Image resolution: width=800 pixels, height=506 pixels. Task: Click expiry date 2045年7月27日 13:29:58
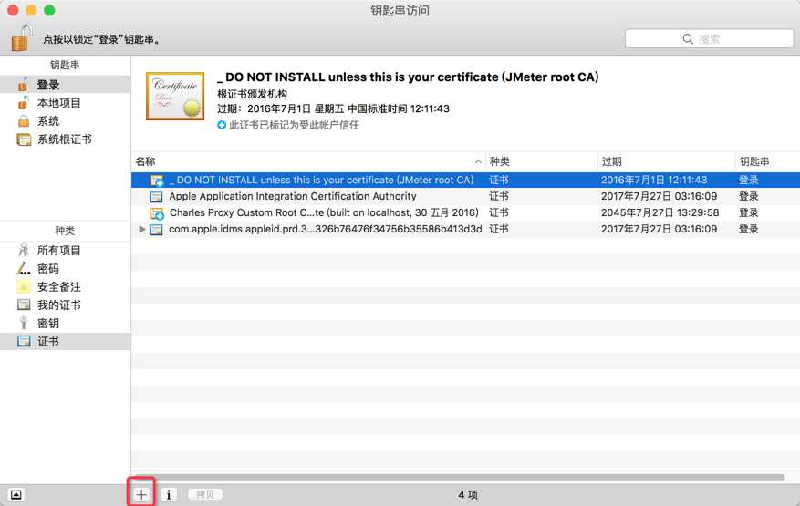[x=660, y=212]
